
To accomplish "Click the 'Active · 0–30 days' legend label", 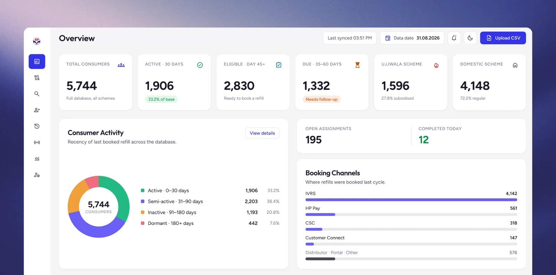I will coord(169,190).
